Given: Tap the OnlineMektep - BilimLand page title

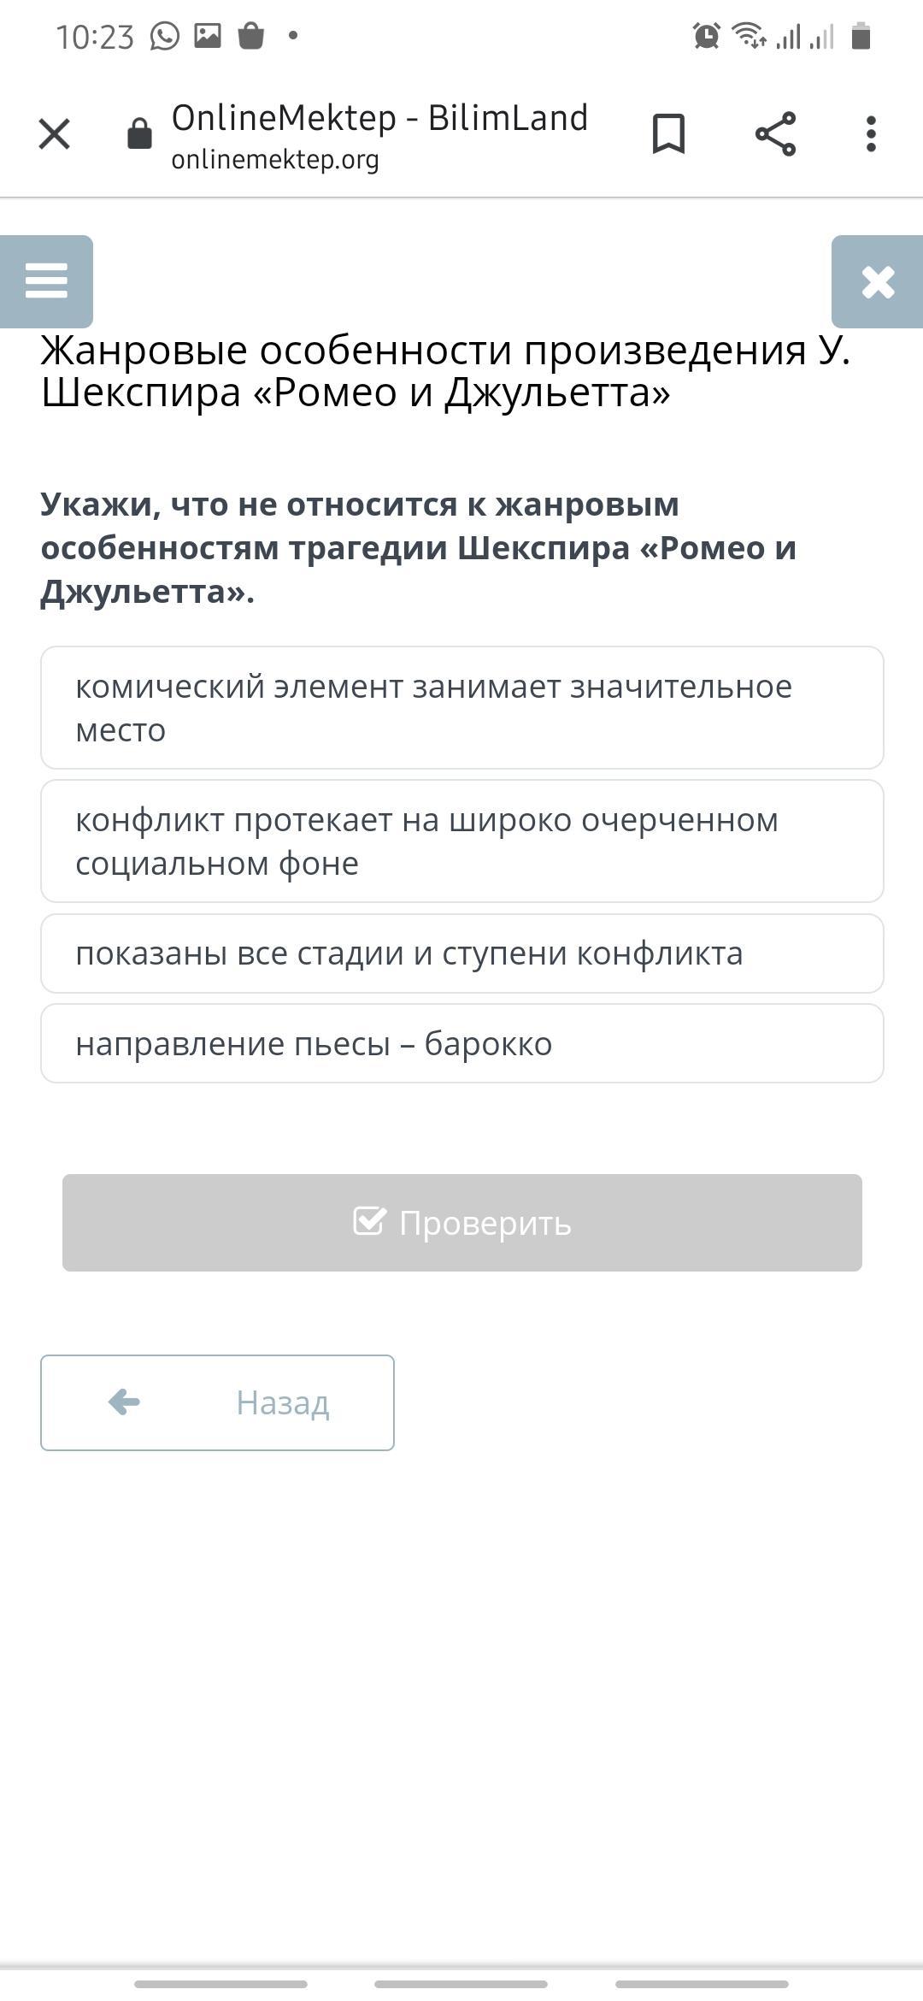Looking at the screenshot, I should [379, 118].
